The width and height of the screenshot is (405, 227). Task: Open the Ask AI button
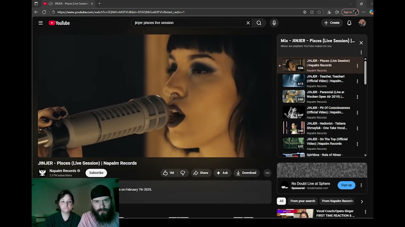[222, 173]
